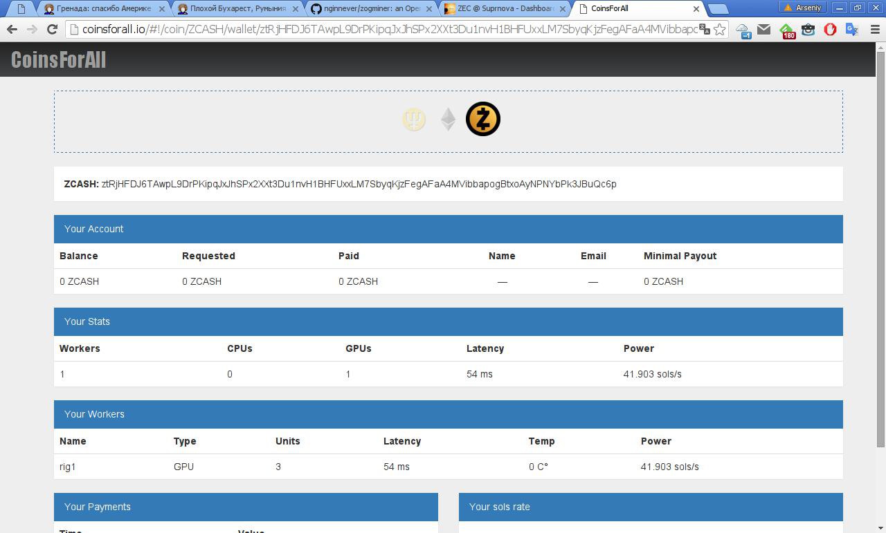Open the Arseniy profile button
886x533 pixels.
tap(804, 8)
